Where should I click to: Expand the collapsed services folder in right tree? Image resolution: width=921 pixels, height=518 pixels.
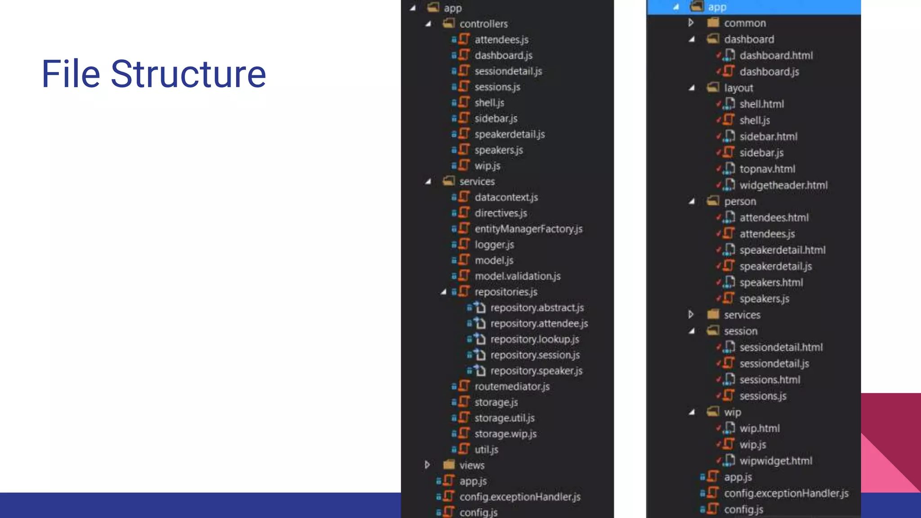pyautogui.click(x=691, y=314)
